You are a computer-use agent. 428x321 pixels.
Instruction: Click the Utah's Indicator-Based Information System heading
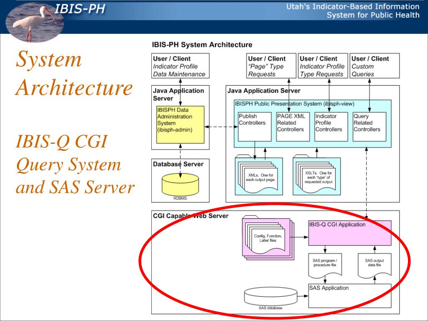tap(353, 10)
